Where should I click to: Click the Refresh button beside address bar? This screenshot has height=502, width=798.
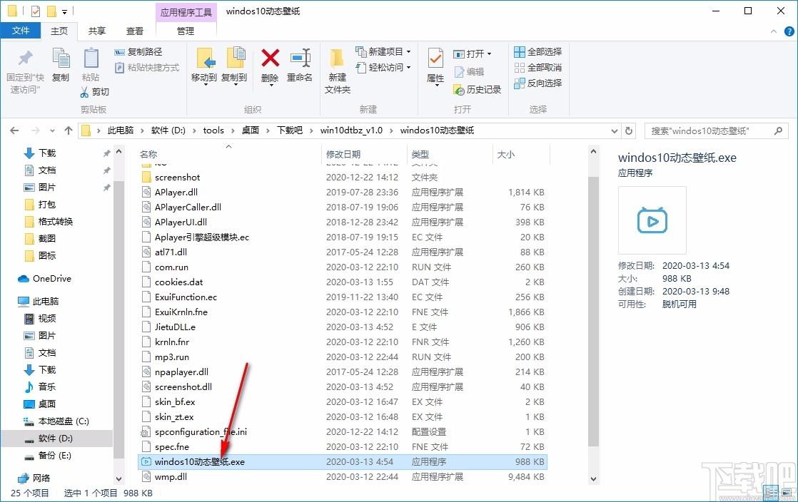[629, 130]
